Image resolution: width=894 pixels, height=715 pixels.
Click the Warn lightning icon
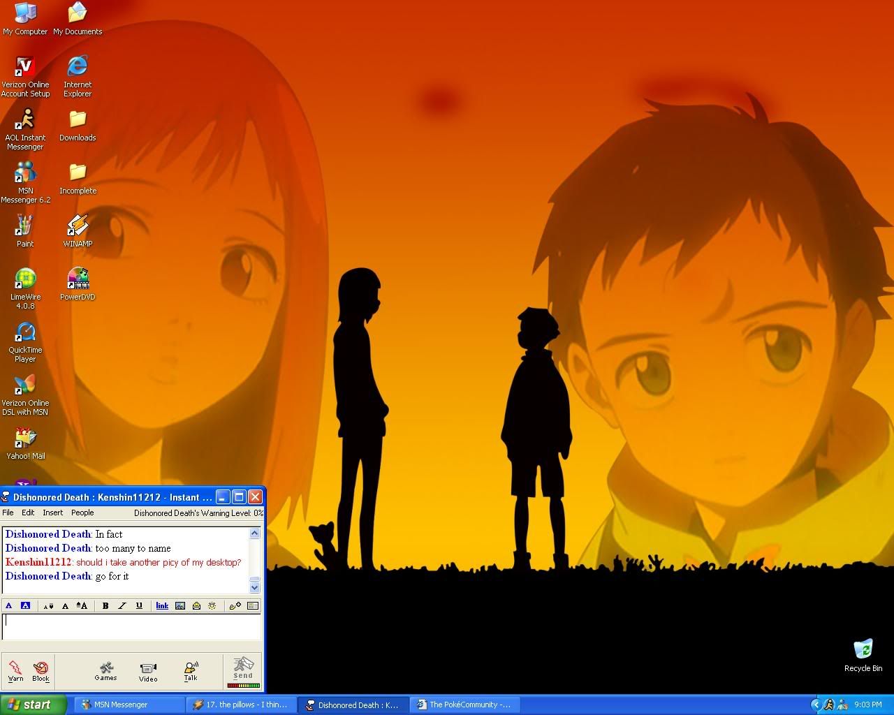click(x=15, y=671)
